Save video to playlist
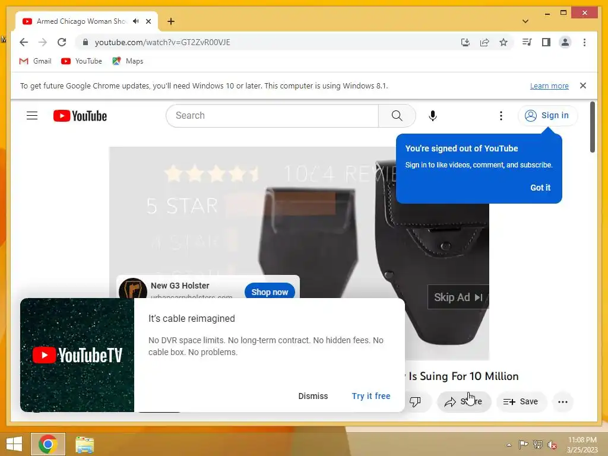Screen dimensions: 608x456 [x=521, y=402]
